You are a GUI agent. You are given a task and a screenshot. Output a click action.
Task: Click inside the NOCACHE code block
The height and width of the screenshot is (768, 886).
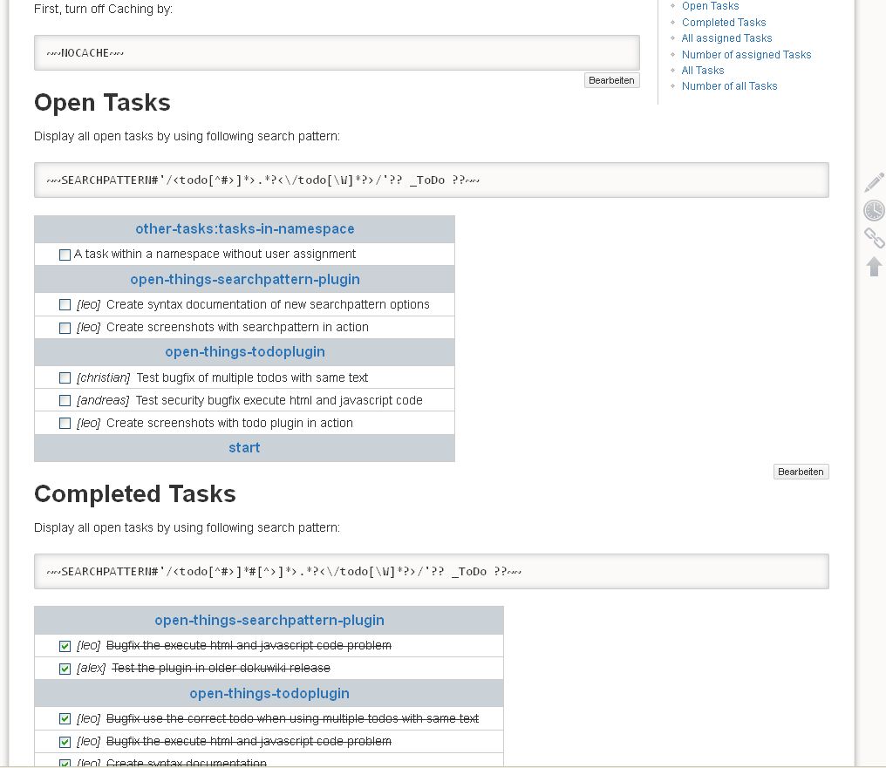click(x=337, y=53)
